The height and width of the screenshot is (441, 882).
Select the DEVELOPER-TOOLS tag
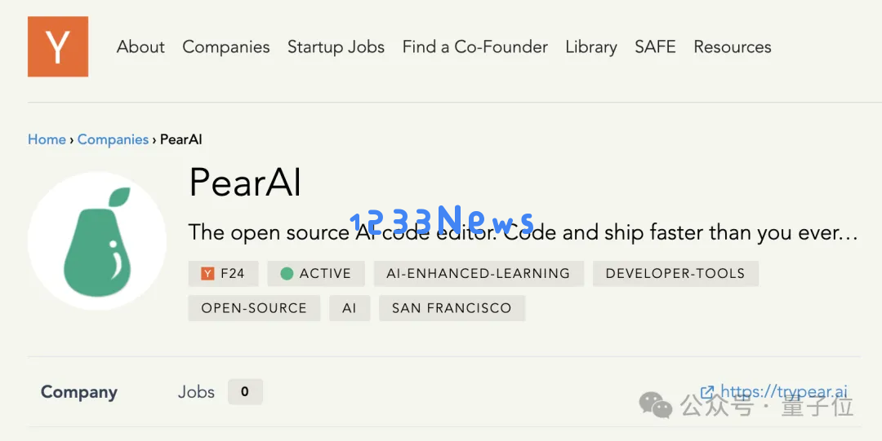click(675, 274)
